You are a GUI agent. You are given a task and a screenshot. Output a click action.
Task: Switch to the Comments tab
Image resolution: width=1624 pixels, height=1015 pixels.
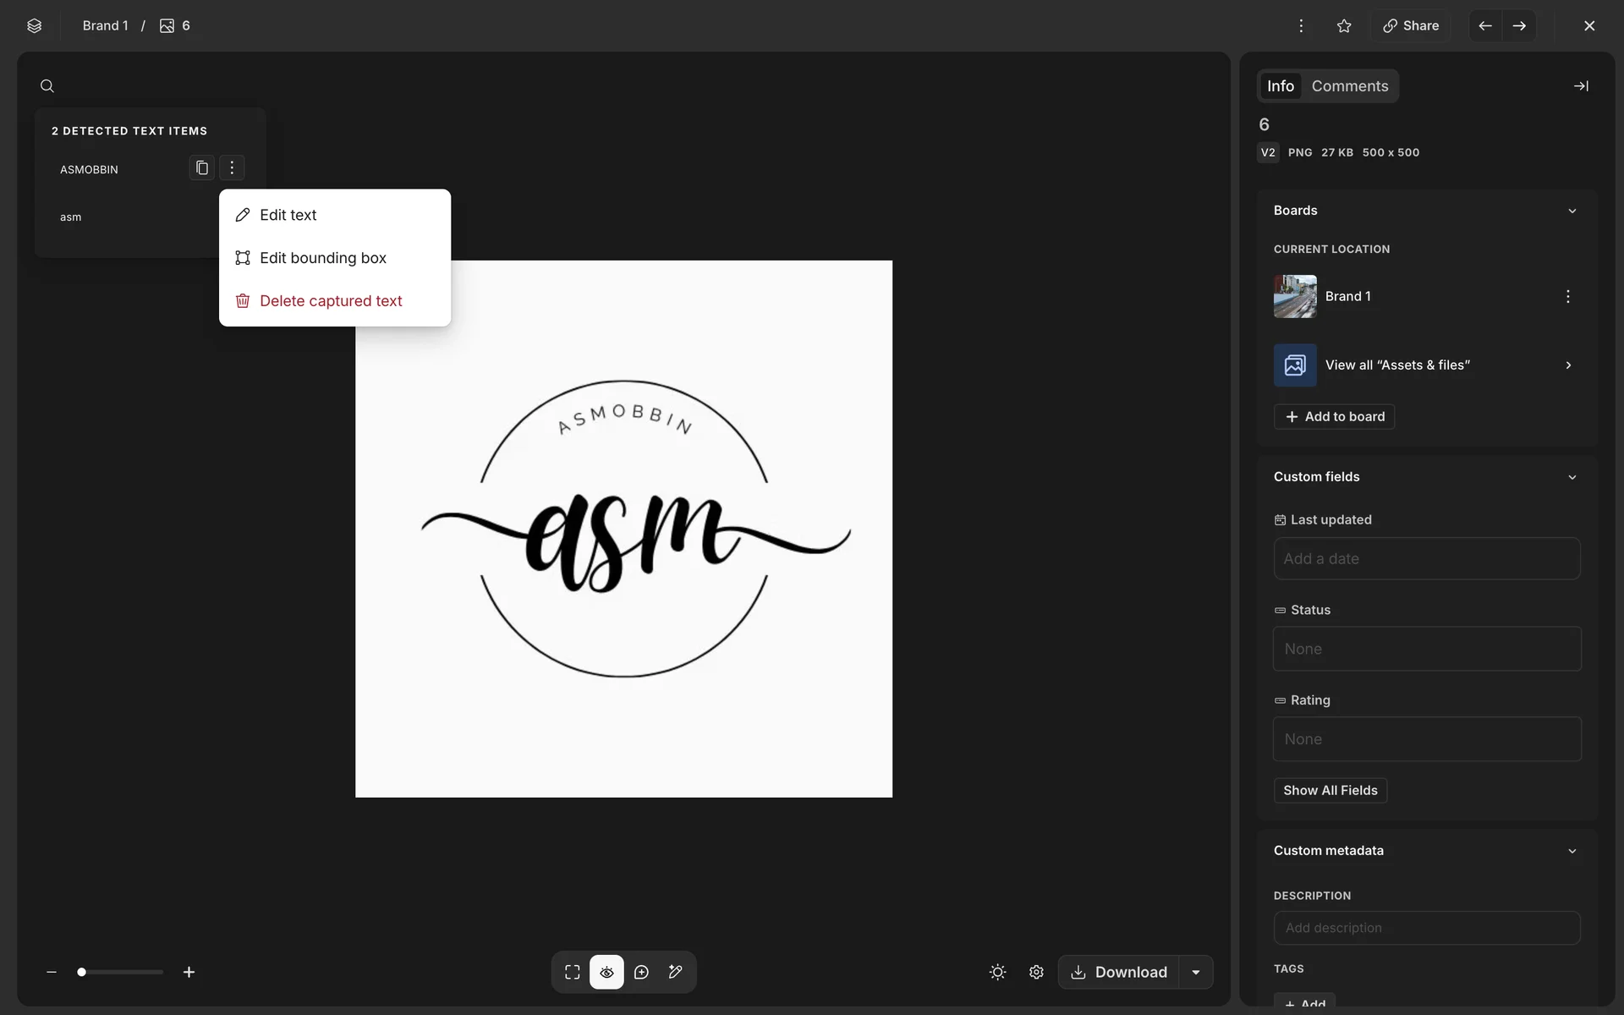click(x=1349, y=86)
